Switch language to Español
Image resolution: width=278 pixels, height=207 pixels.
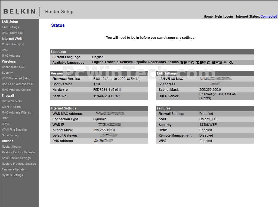(x=140, y=62)
